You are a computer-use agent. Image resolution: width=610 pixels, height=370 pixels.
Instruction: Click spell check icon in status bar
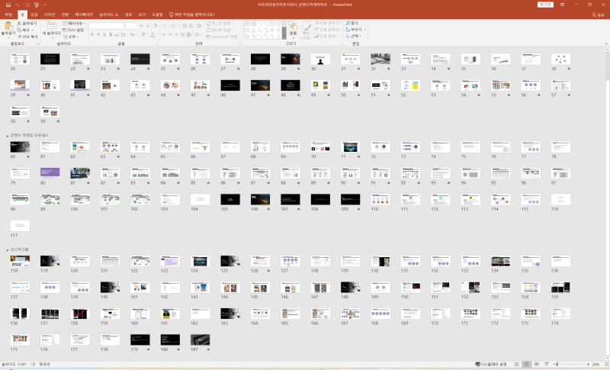point(33,365)
